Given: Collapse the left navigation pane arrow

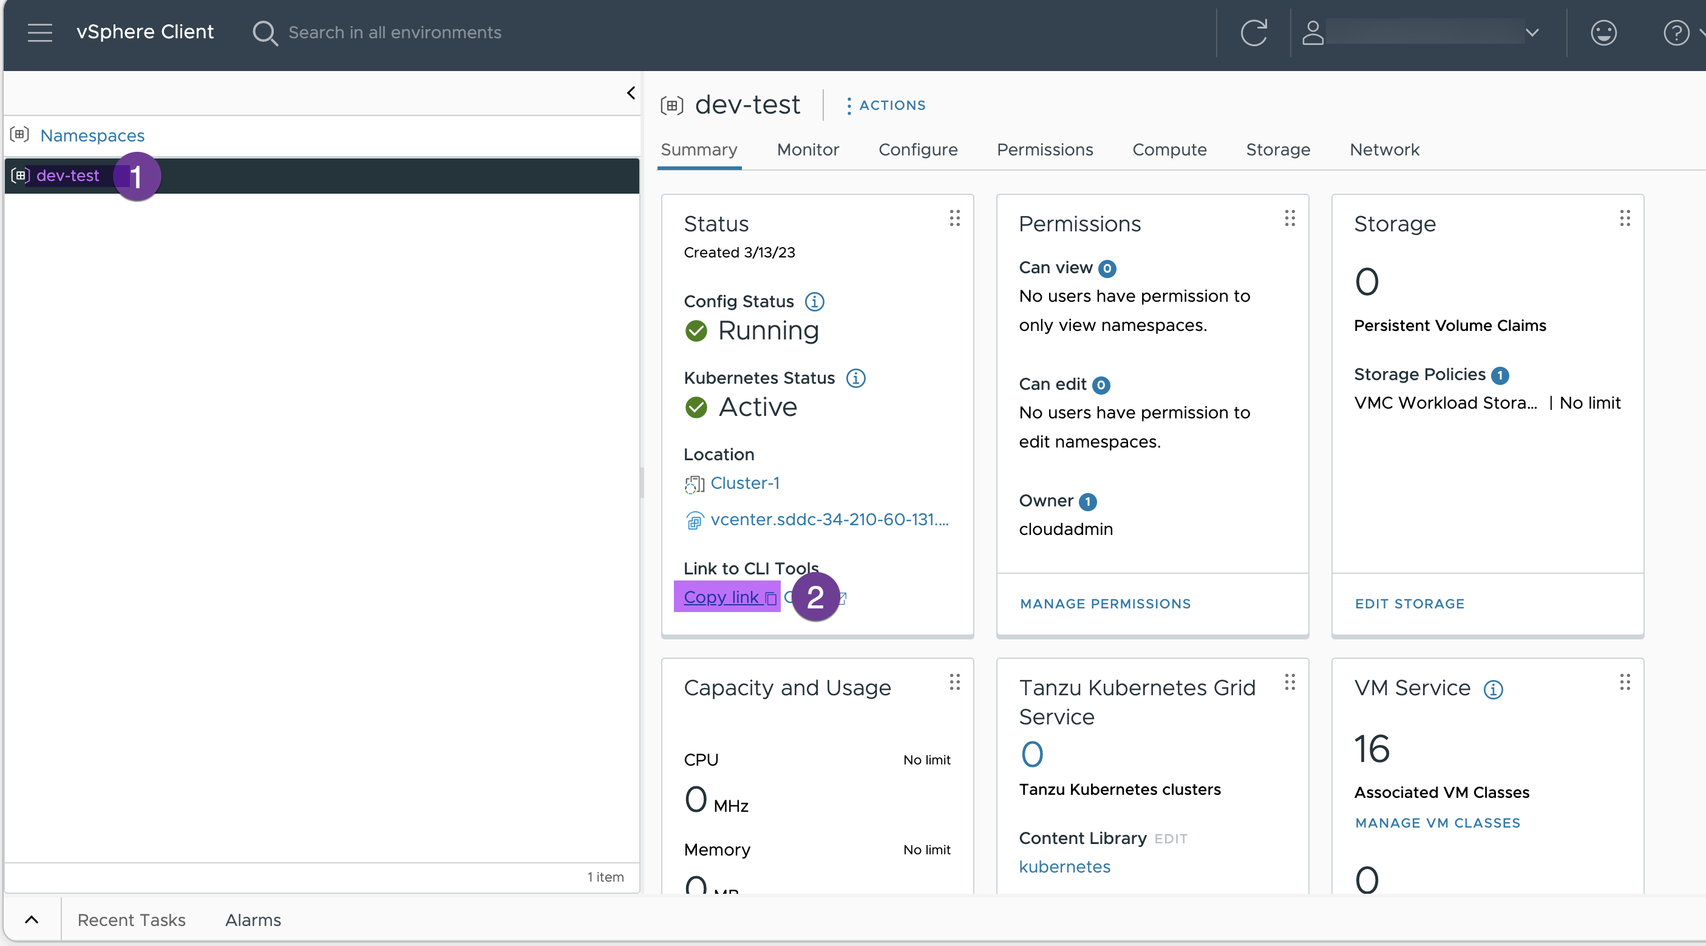Looking at the screenshot, I should (630, 93).
